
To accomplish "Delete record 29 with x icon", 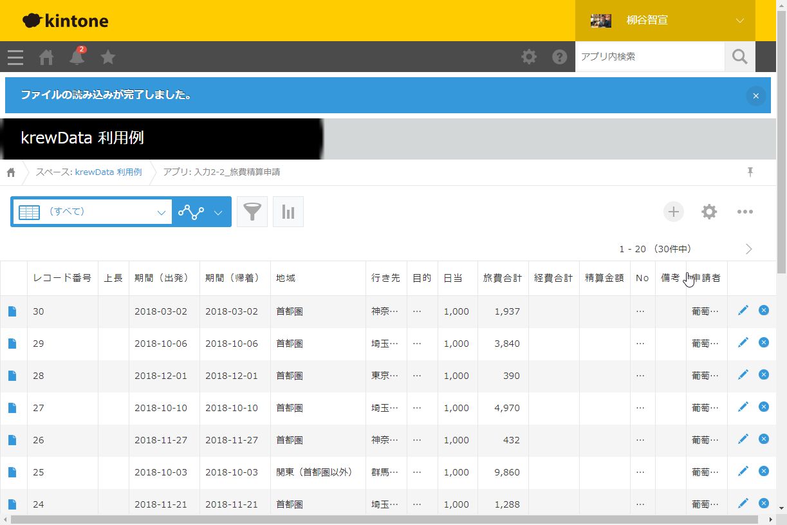I will [x=764, y=342].
